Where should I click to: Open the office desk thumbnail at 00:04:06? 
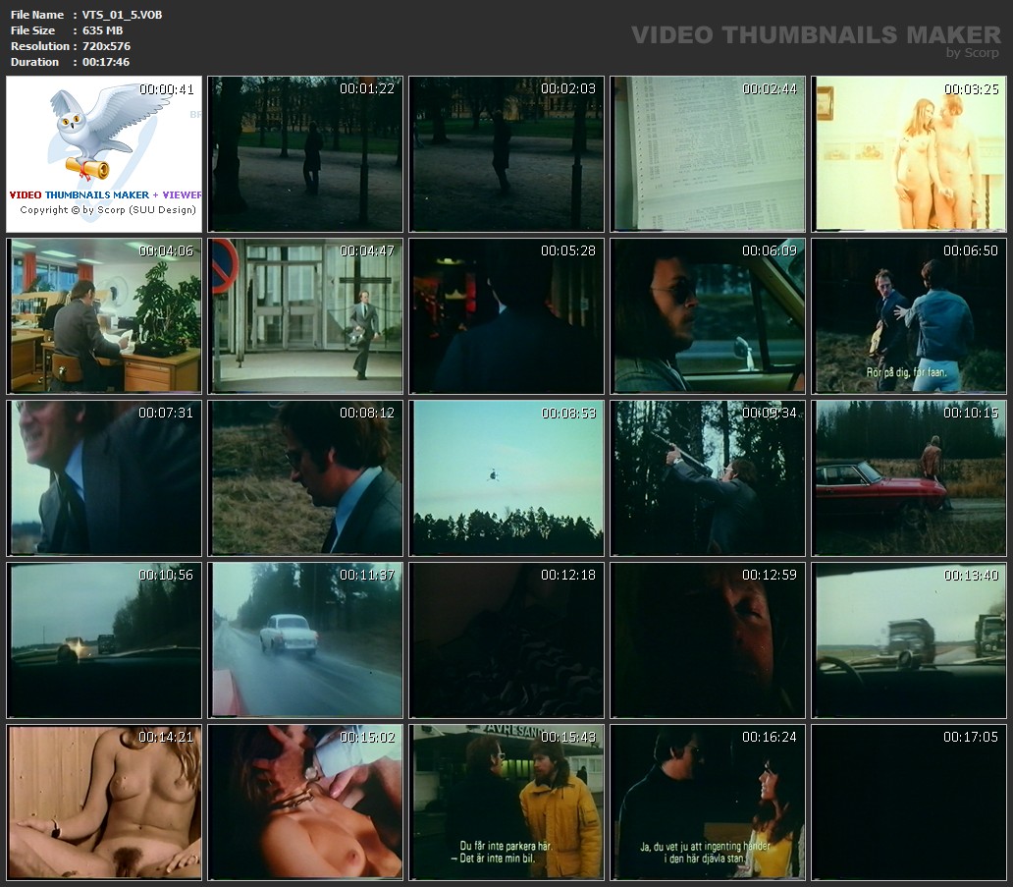tap(104, 315)
